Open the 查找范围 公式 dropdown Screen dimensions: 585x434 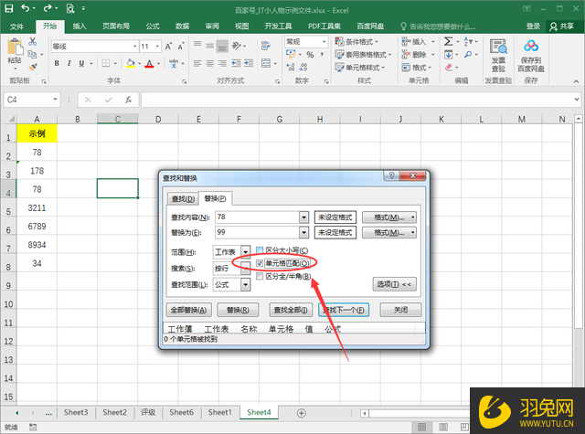(246, 285)
